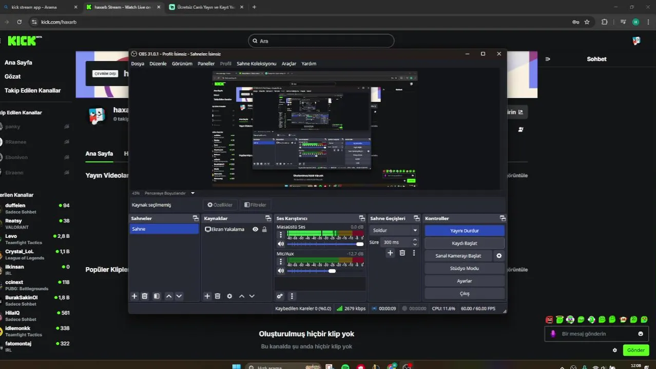Open Kick chat settings gear icon
This screenshot has width=656, height=369.
tap(615, 350)
